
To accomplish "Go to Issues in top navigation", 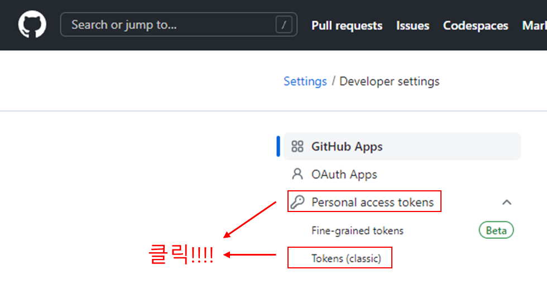I will [x=412, y=26].
